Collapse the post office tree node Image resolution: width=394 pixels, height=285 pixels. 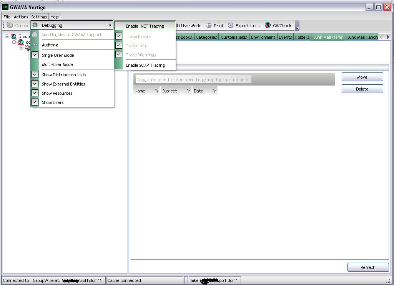(x=22, y=48)
